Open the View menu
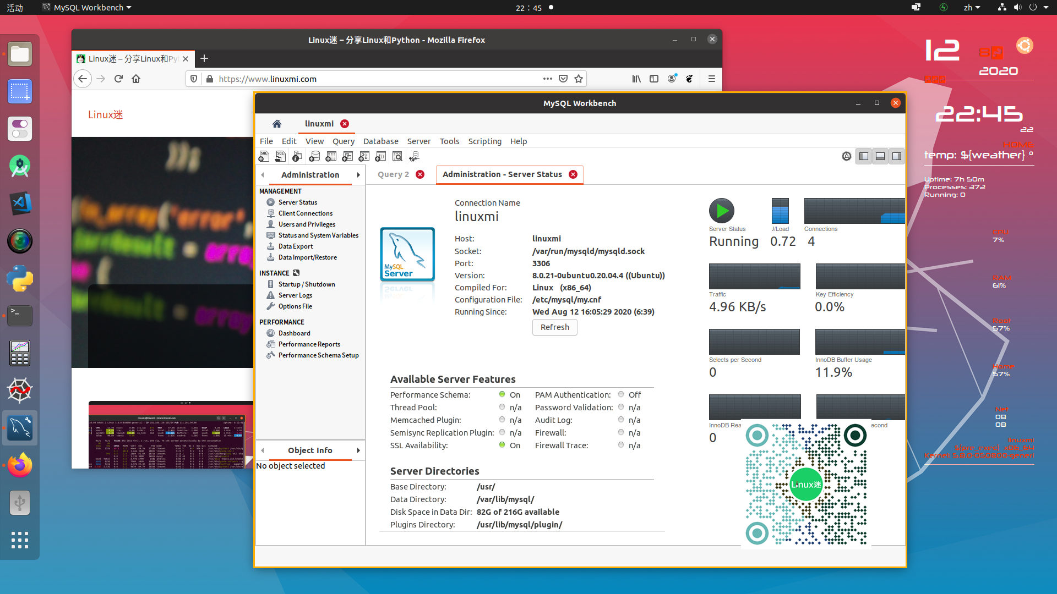The image size is (1057, 594). pos(315,141)
